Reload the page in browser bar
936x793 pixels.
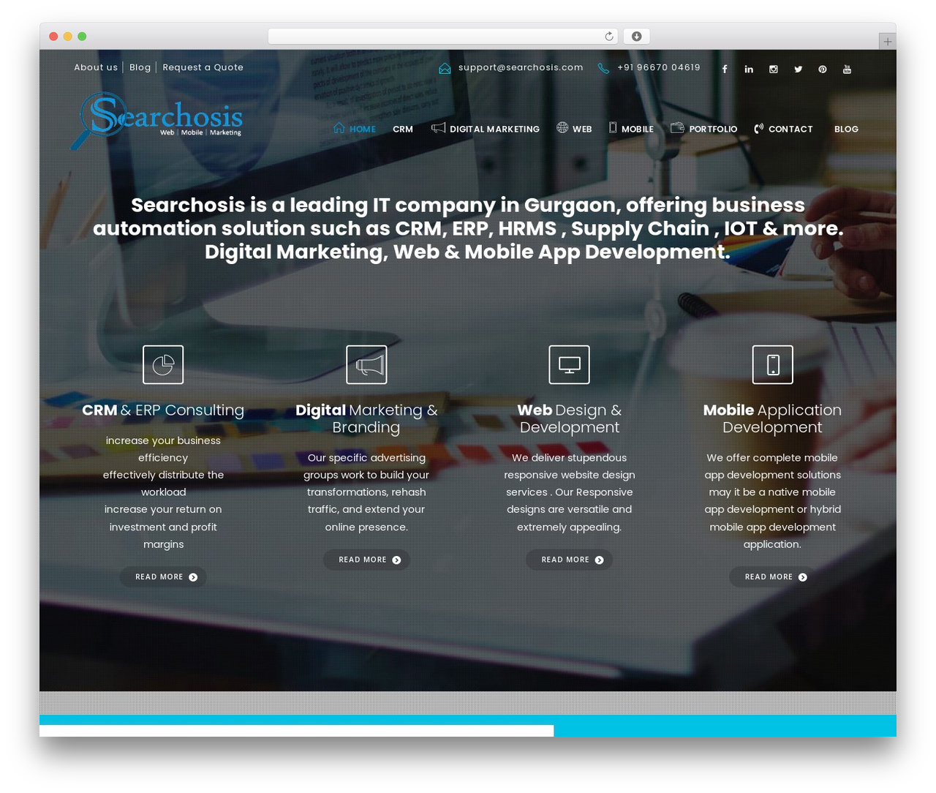pyautogui.click(x=609, y=37)
